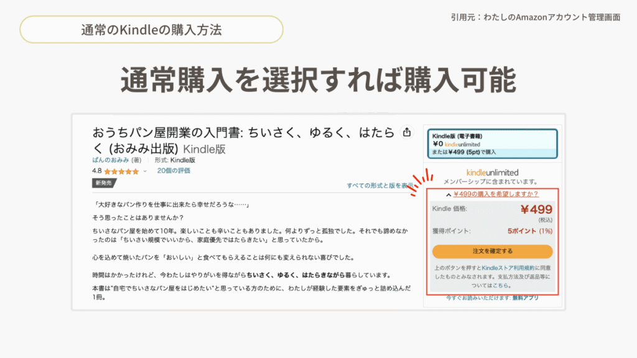This screenshot has height=358, width=637.
Task: Open the 20個の評価 reviews link
Action: (174, 171)
